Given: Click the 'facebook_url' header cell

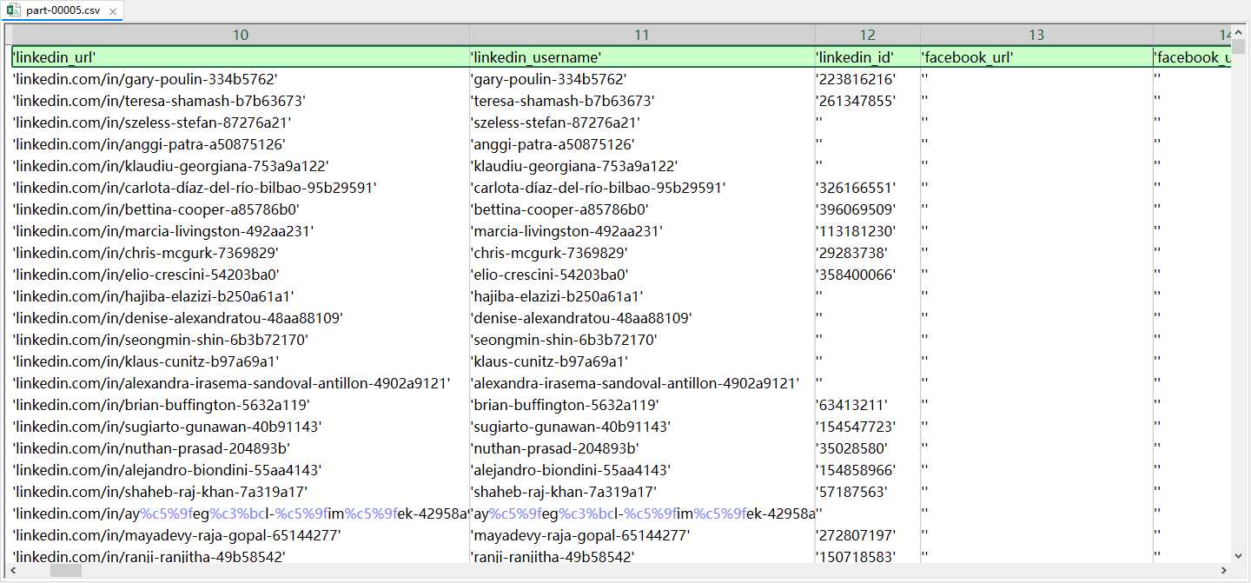Looking at the screenshot, I should (1036, 57).
